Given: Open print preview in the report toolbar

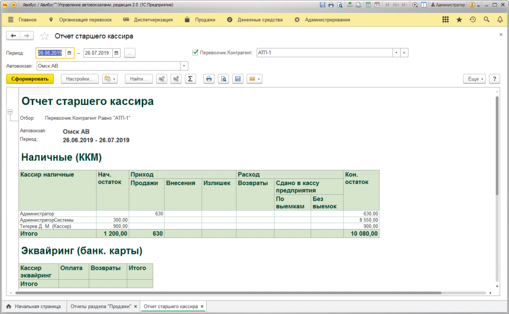Looking at the screenshot, I should point(224,79).
